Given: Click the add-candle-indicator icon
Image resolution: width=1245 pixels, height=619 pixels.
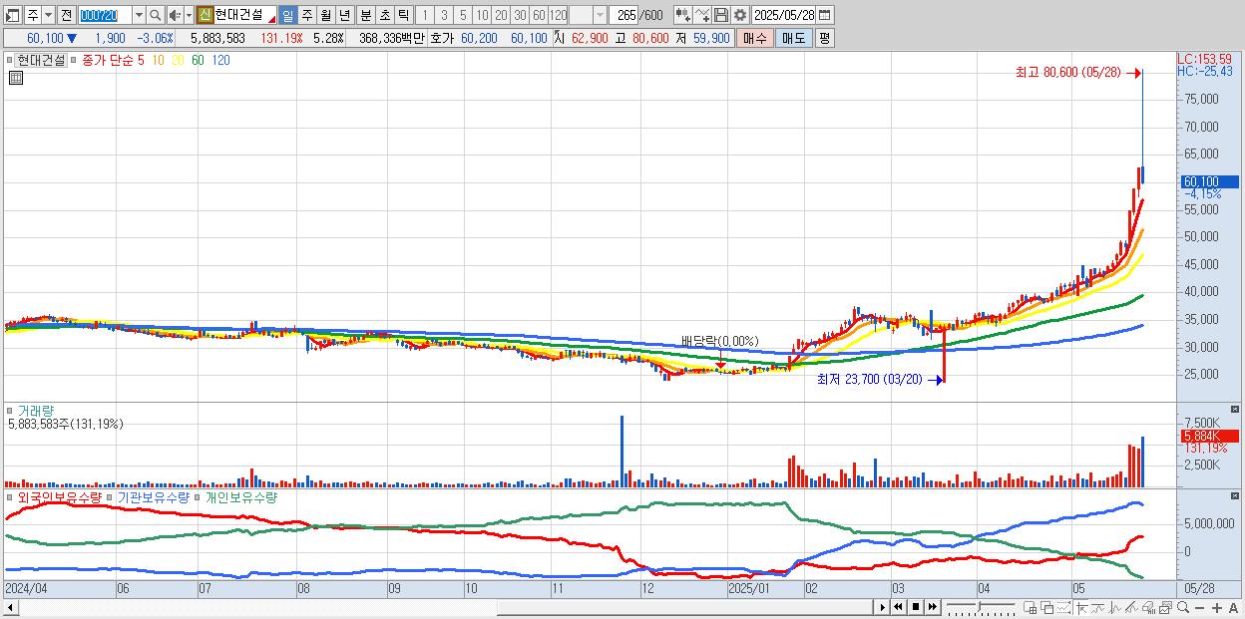Looking at the screenshot, I should point(683,15).
